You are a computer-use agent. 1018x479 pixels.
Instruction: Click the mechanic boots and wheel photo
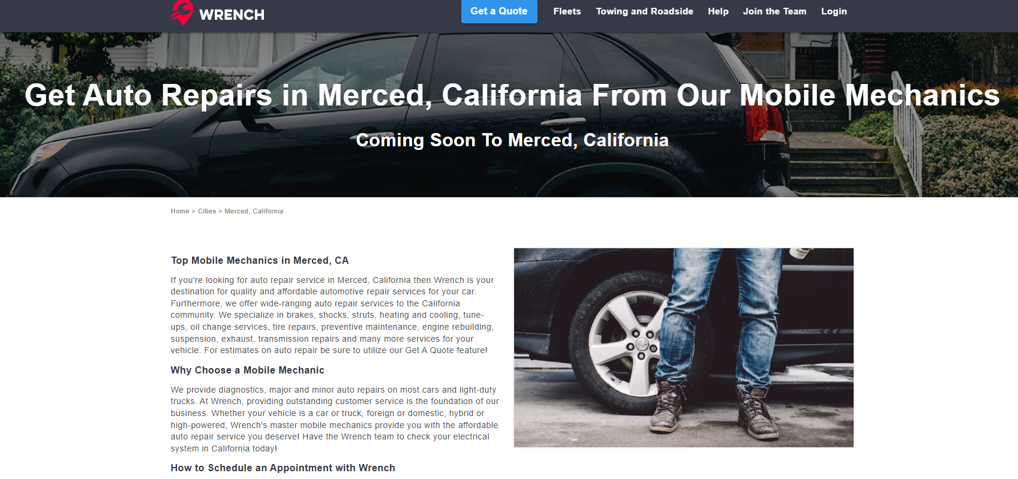pos(684,348)
